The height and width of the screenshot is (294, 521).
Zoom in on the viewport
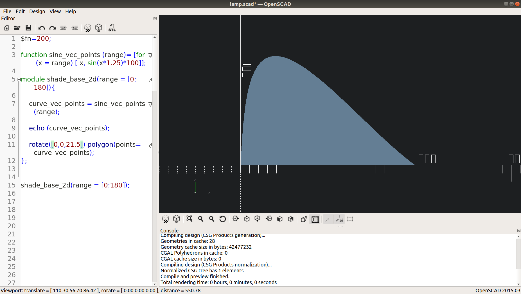pos(200,219)
